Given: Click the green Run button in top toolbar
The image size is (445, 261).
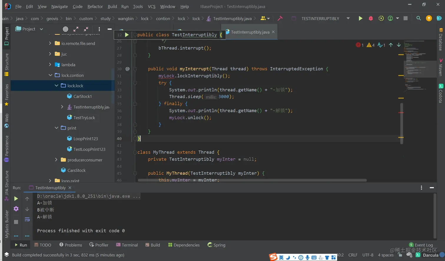Looking at the screenshot, I should click(x=360, y=18).
